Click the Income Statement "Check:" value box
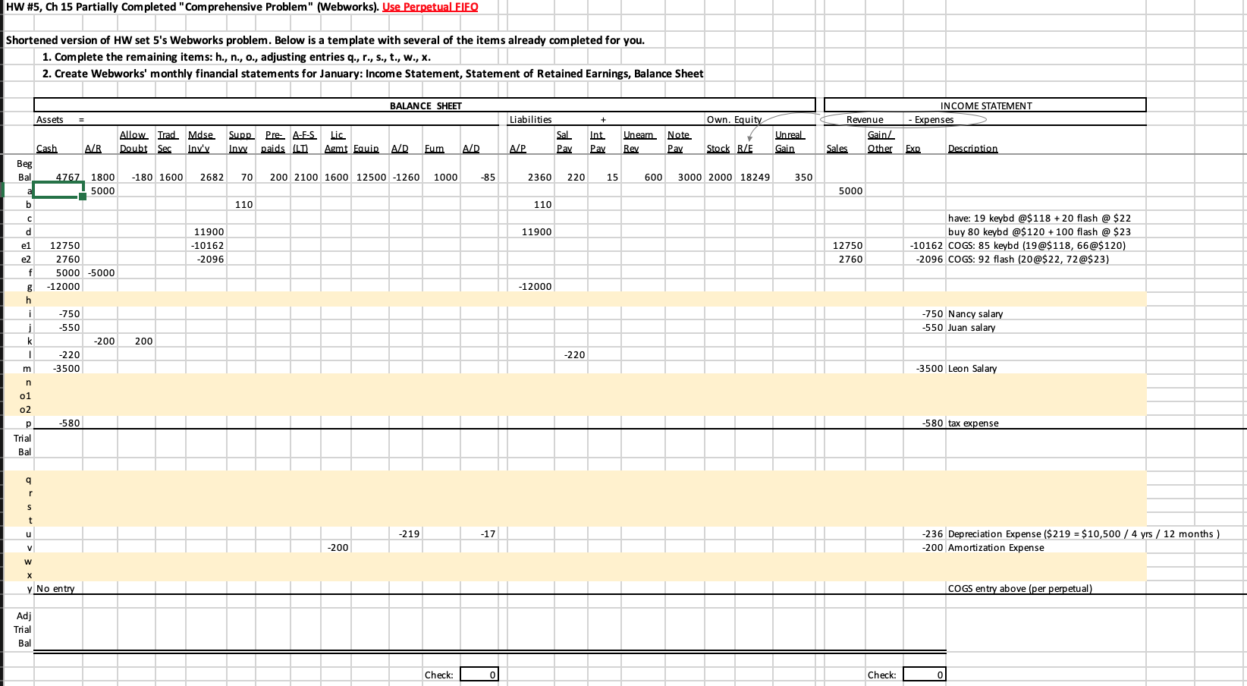Image resolution: width=1247 pixels, height=686 pixels. point(924,674)
